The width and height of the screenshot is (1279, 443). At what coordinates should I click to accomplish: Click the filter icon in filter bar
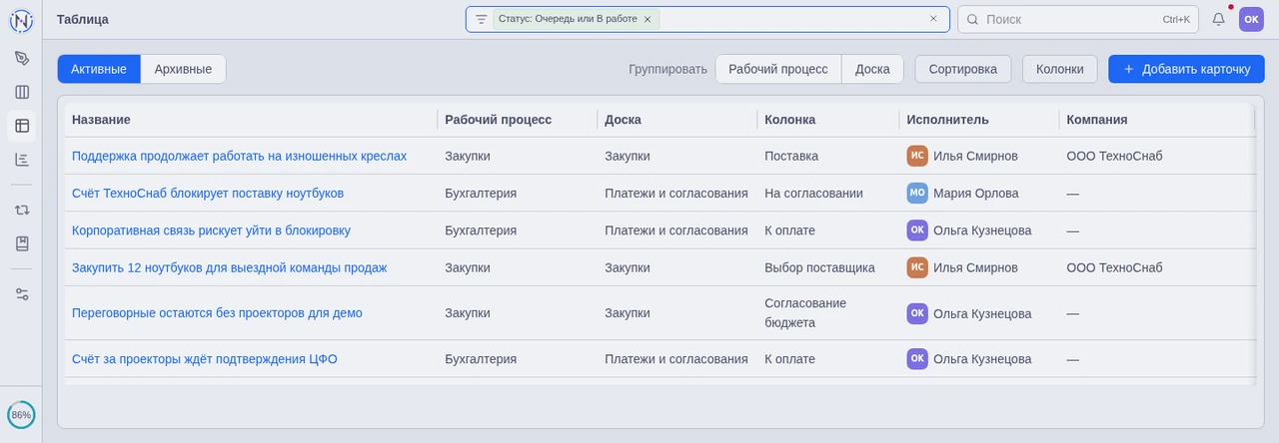tap(481, 19)
